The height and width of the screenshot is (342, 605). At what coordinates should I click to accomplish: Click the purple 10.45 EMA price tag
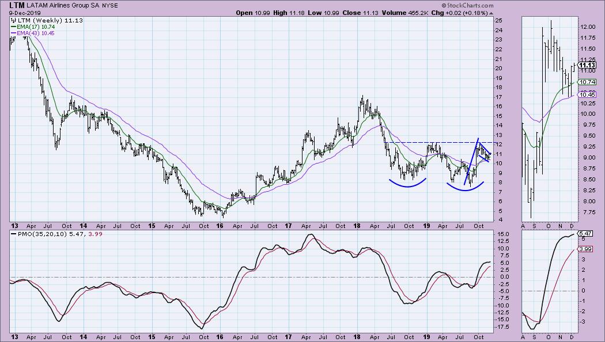tap(587, 96)
